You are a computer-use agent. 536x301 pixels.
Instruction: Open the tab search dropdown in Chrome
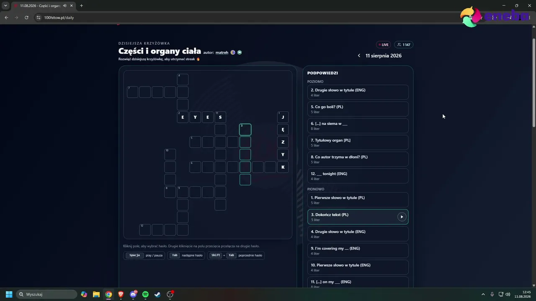coord(5,6)
